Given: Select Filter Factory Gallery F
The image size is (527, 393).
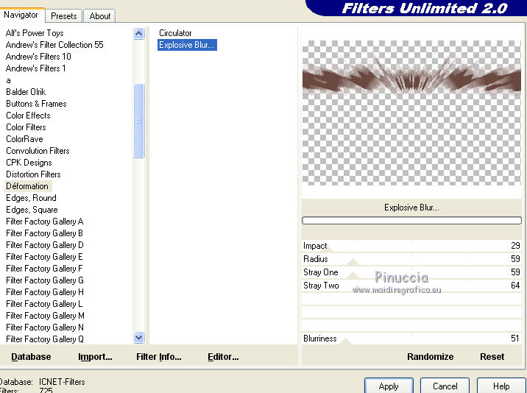Looking at the screenshot, I should [44, 269].
